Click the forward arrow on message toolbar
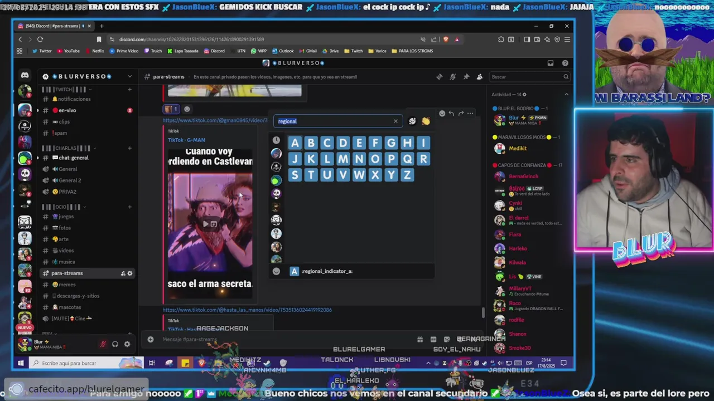714x401 pixels. [x=461, y=114]
